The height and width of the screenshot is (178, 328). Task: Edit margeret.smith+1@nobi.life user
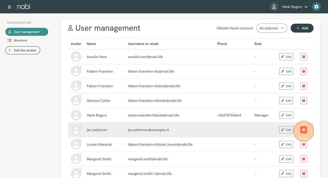286,174
